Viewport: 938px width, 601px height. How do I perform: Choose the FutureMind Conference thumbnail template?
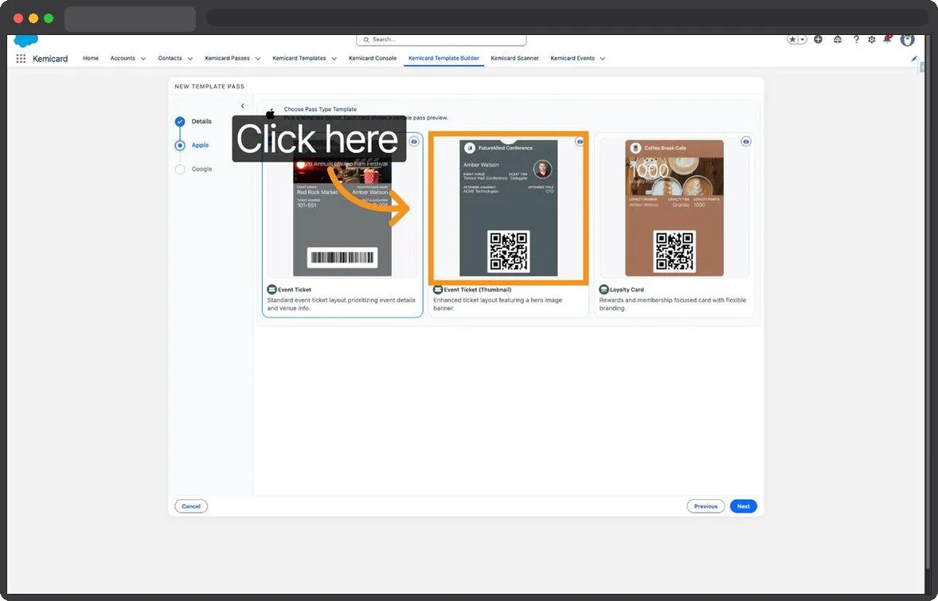(x=509, y=208)
